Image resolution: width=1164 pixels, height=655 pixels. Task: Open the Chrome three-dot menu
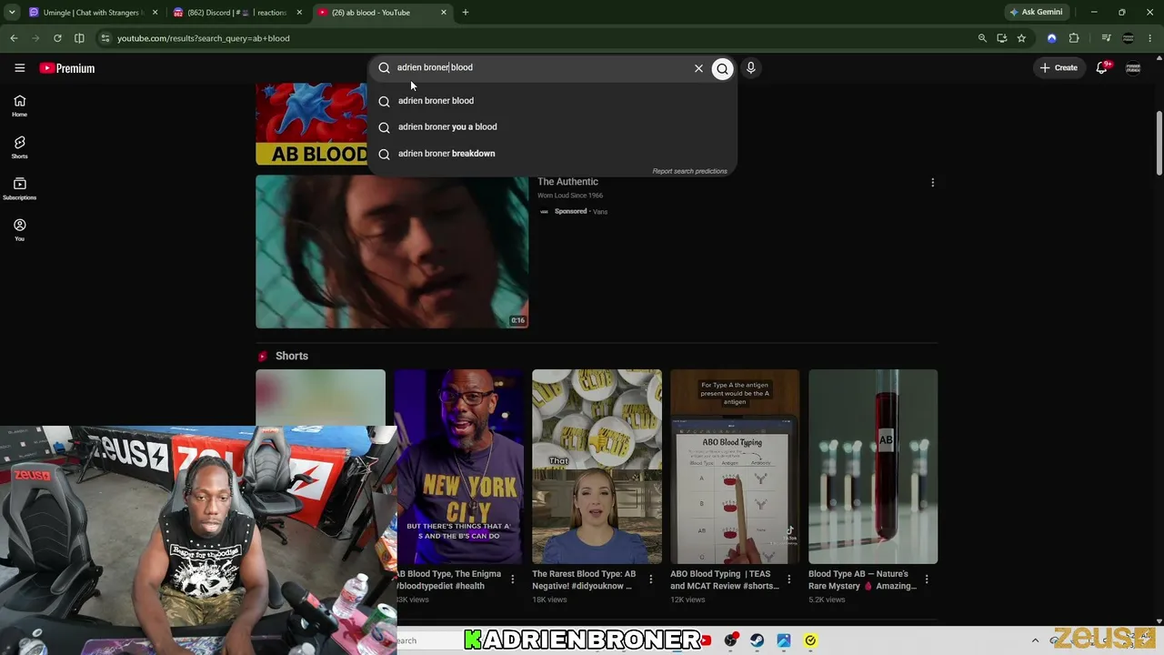(1150, 38)
